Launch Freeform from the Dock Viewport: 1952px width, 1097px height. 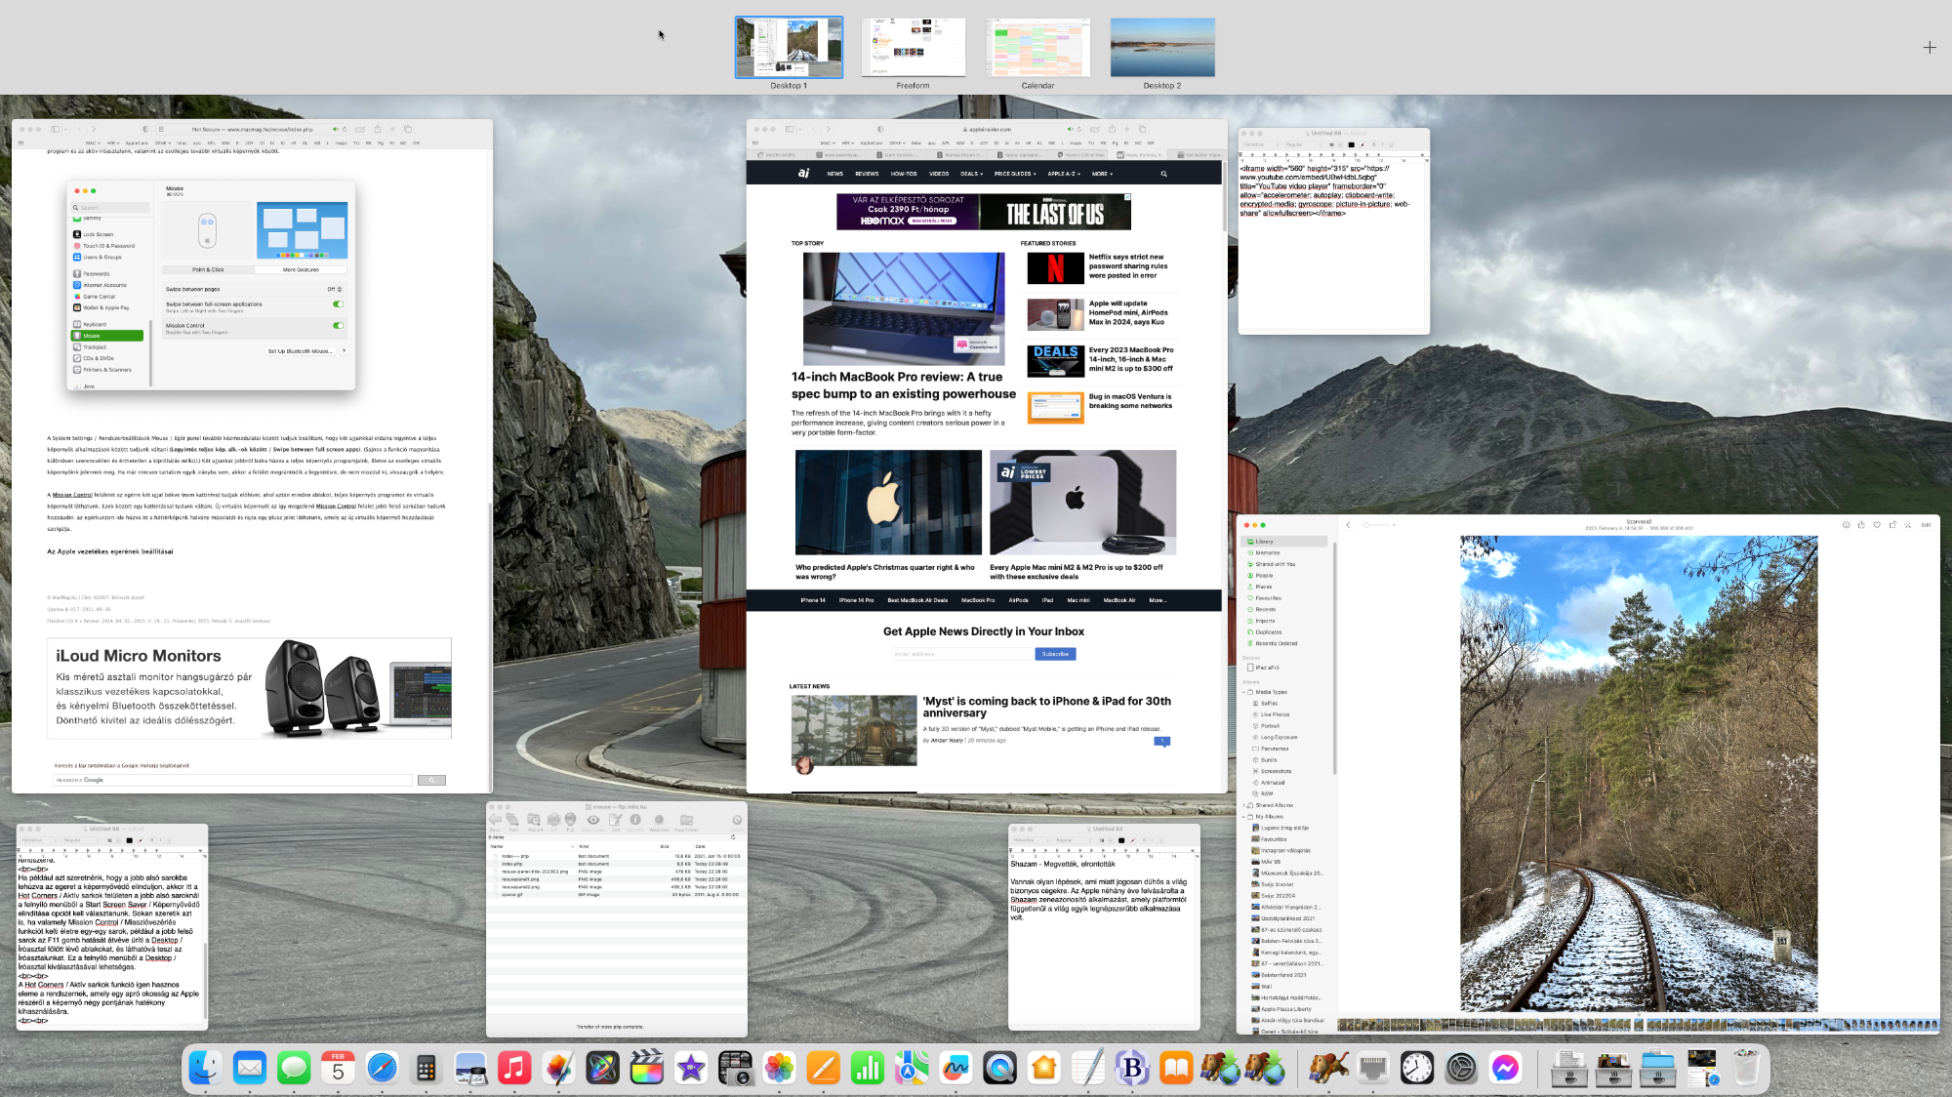[x=956, y=1068]
